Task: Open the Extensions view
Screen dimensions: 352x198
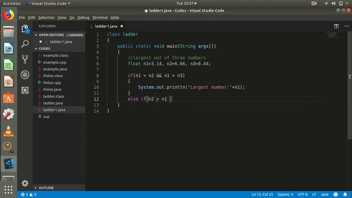Action: pyautogui.click(x=25, y=90)
